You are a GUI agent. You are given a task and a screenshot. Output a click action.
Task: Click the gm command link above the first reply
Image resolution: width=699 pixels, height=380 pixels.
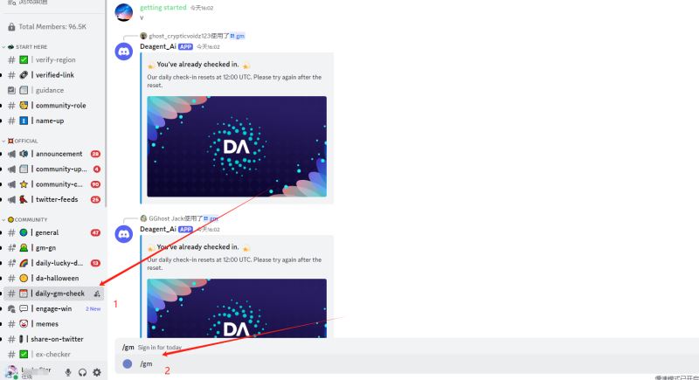238,36
